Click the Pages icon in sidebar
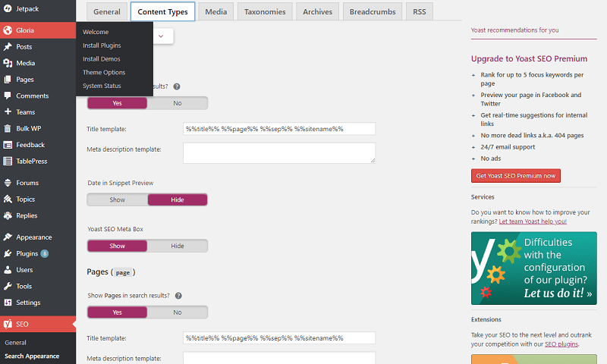Viewport: 607px width, 364px height. [x=8, y=80]
